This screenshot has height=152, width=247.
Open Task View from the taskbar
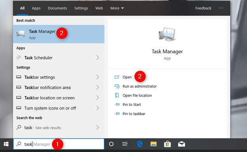[125, 144]
